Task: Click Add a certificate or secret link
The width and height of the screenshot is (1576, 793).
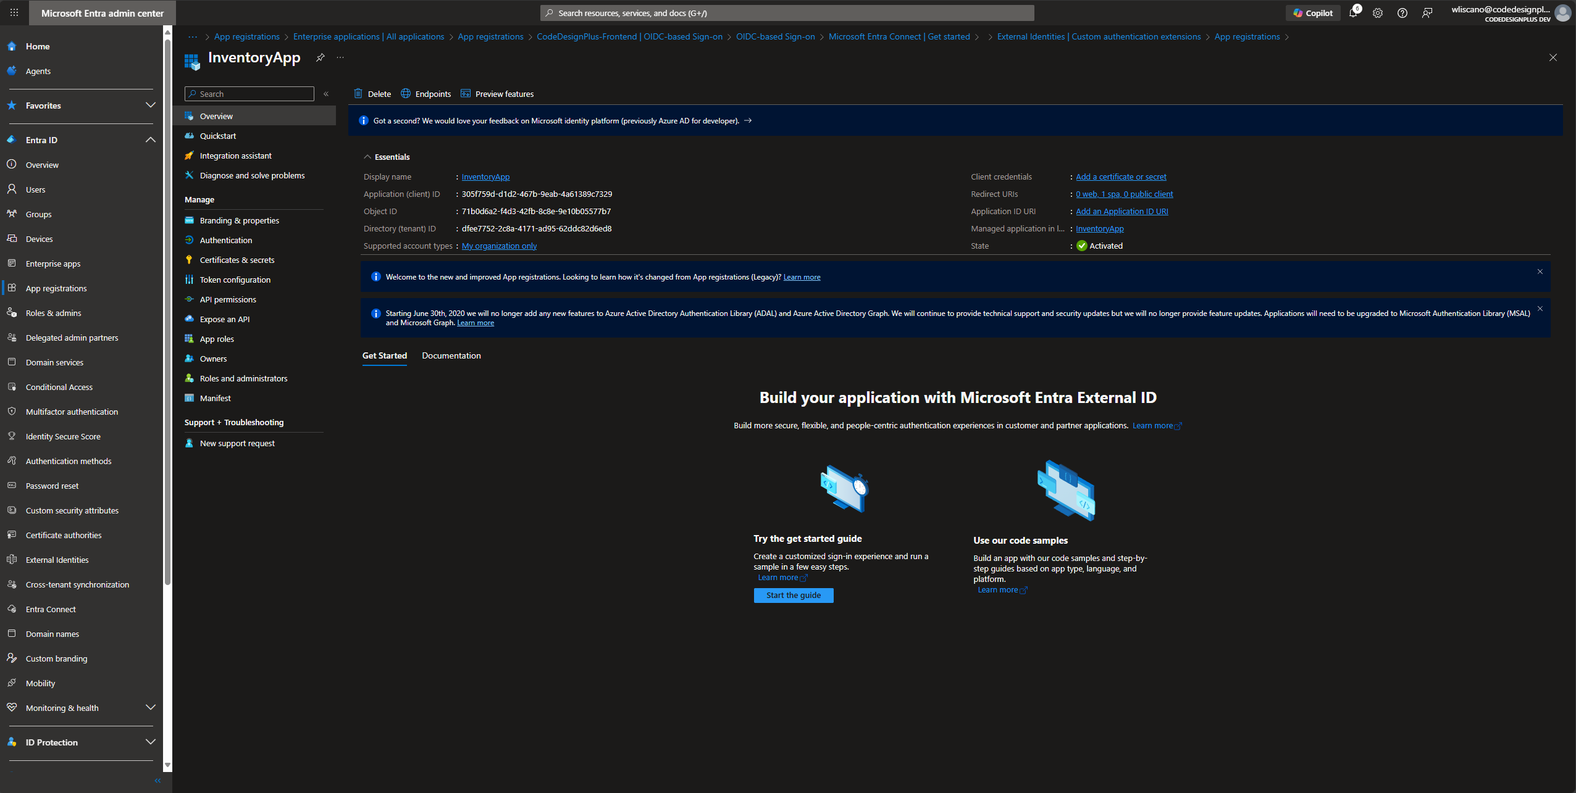Action: [x=1121, y=176]
